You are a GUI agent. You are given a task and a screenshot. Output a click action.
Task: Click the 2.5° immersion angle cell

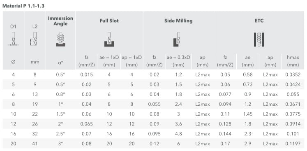pos(60,134)
